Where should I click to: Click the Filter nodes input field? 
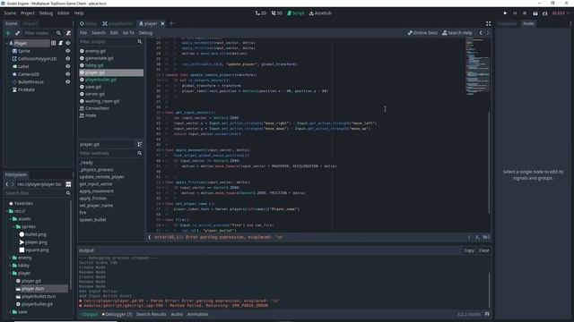[x=39, y=33]
